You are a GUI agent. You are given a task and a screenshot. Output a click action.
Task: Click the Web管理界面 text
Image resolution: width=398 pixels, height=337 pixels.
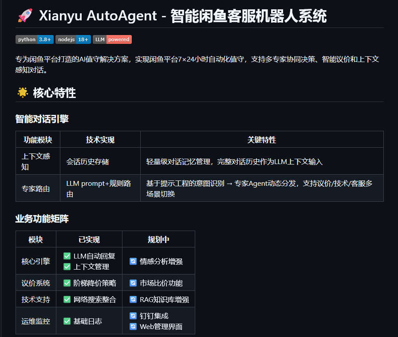161,327
